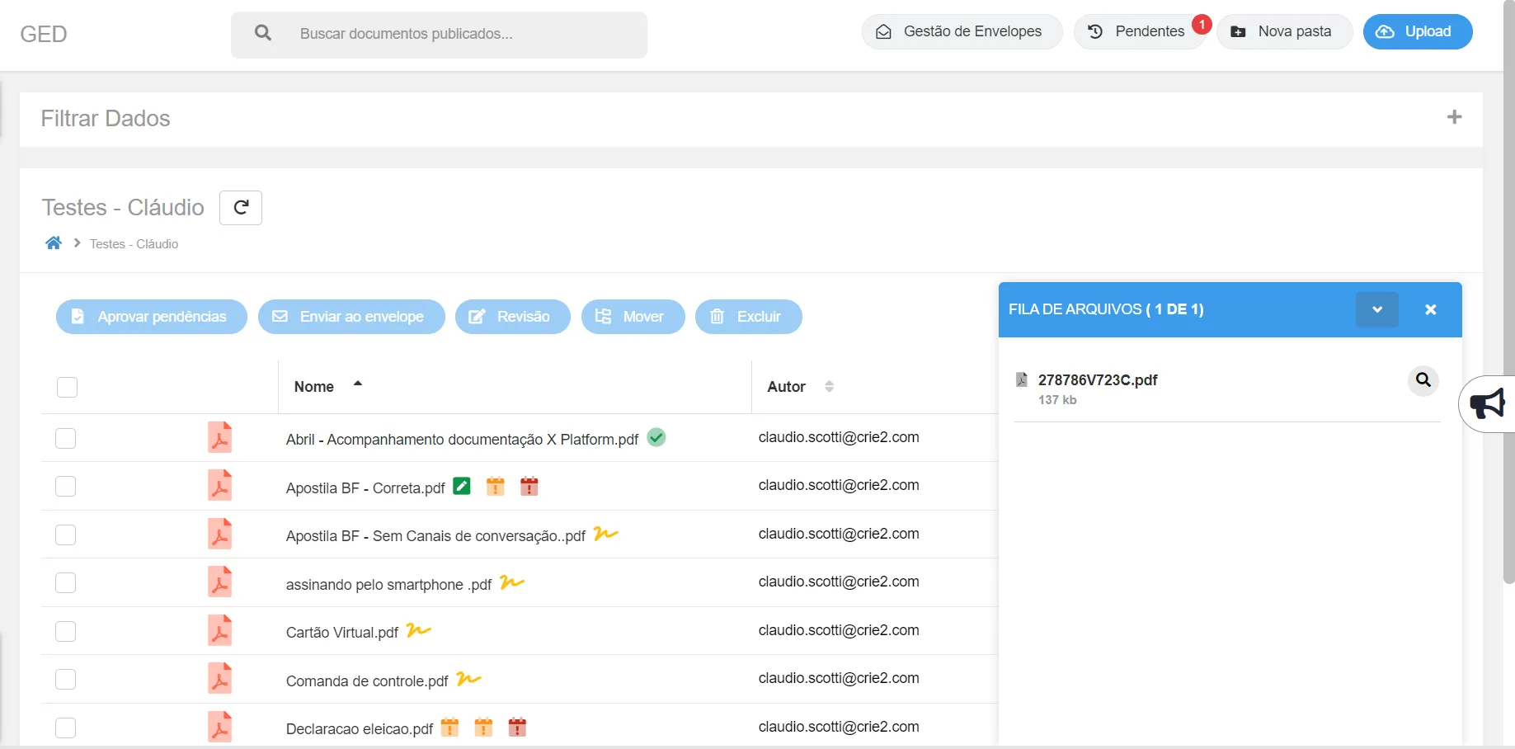Open Pendentes list
Screen dimensions: 1515x749
pyautogui.click(x=1140, y=31)
